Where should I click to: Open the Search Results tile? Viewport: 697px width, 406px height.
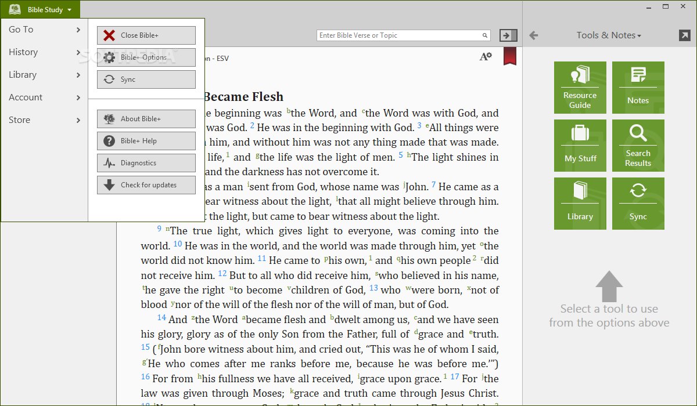tap(638, 146)
